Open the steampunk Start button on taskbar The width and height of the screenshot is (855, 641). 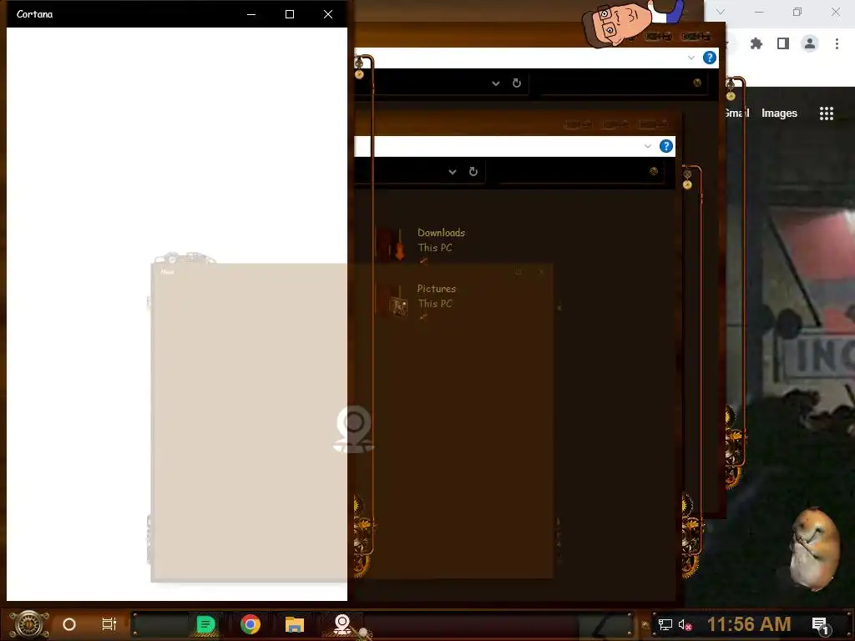29,624
